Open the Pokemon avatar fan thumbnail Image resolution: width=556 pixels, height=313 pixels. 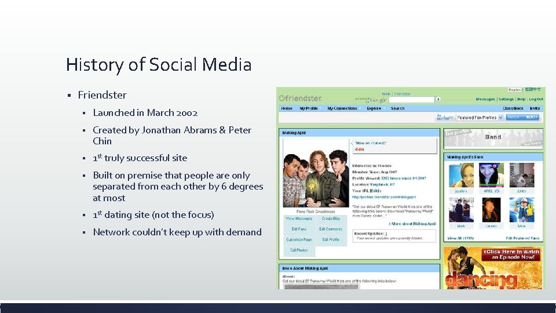click(522, 210)
